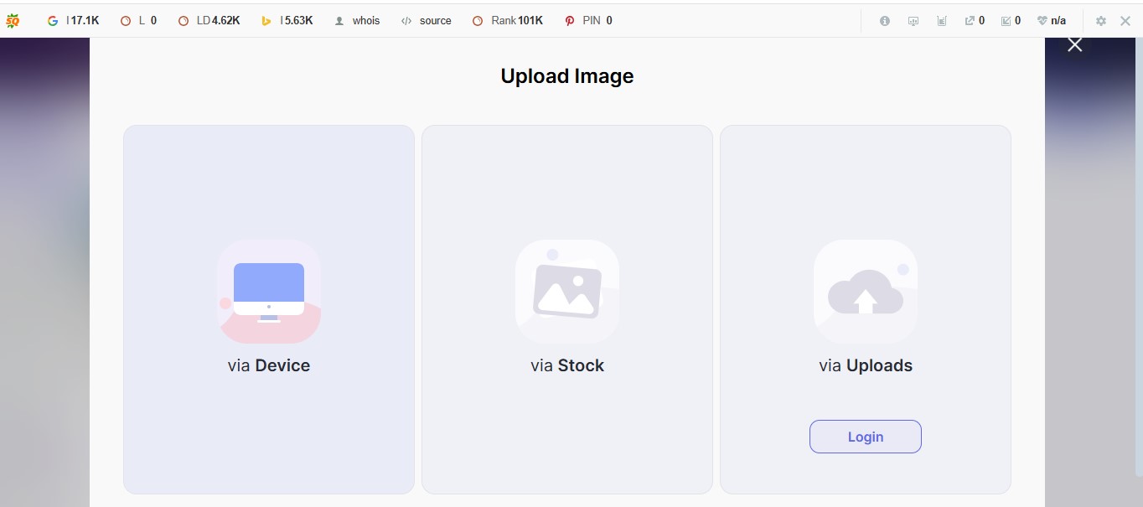Open the page info panel icon
Viewport: 1143px width, 507px height.
884,20
